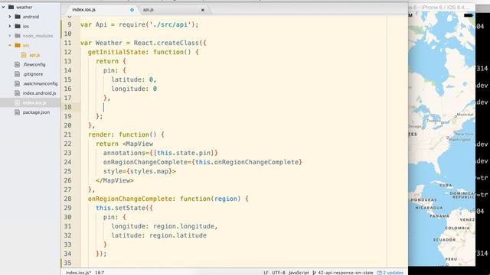Click the map in iPhone simulator

click(442, 139)
